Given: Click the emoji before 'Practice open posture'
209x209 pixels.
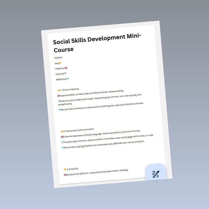Looking at the screenshot, I should [62, 142].
